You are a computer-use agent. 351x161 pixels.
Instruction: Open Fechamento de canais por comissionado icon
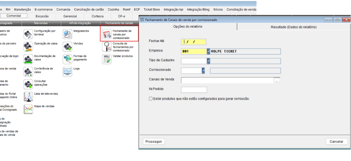107,34
